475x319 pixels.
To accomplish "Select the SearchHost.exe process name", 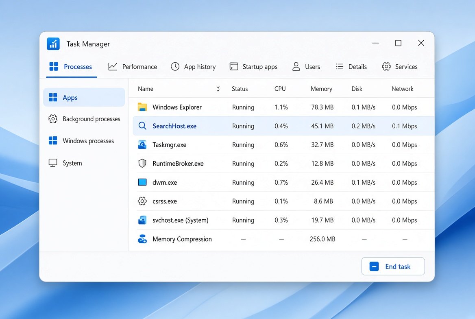I will pyautogui.click(x=174, y=126).
